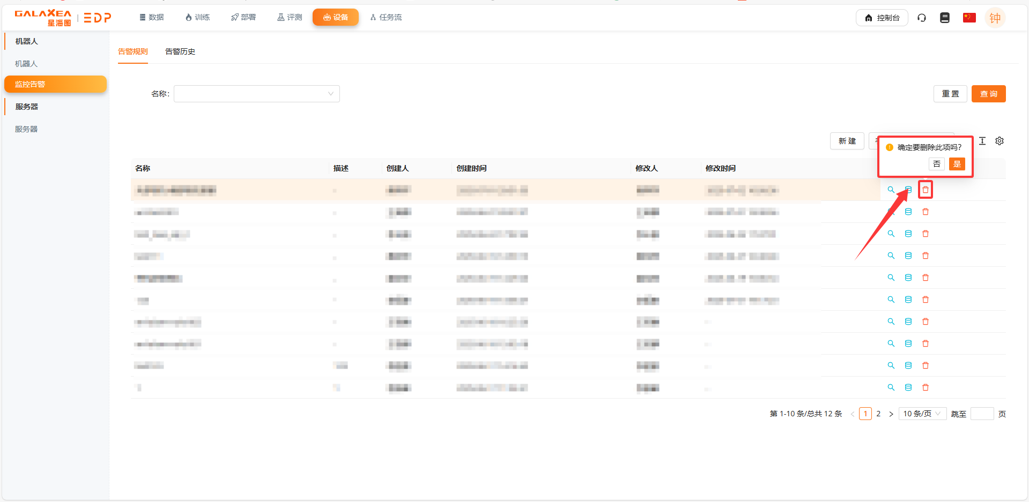Click the table settings gear icon
Image resolution: width=1029 pixels, height=502 pixels.
pyautogui.click(x=1000, y=141)
